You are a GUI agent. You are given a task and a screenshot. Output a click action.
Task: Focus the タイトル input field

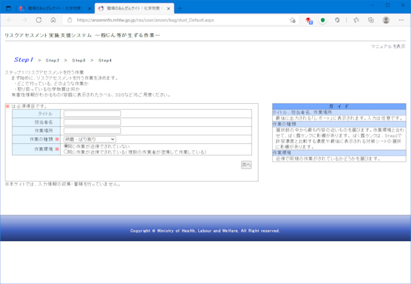[x=93, y=114]
